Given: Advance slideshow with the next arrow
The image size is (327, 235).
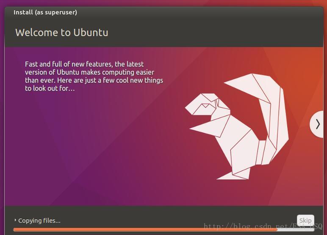Looking at the screenshot, I should click(x=317, y=124).
